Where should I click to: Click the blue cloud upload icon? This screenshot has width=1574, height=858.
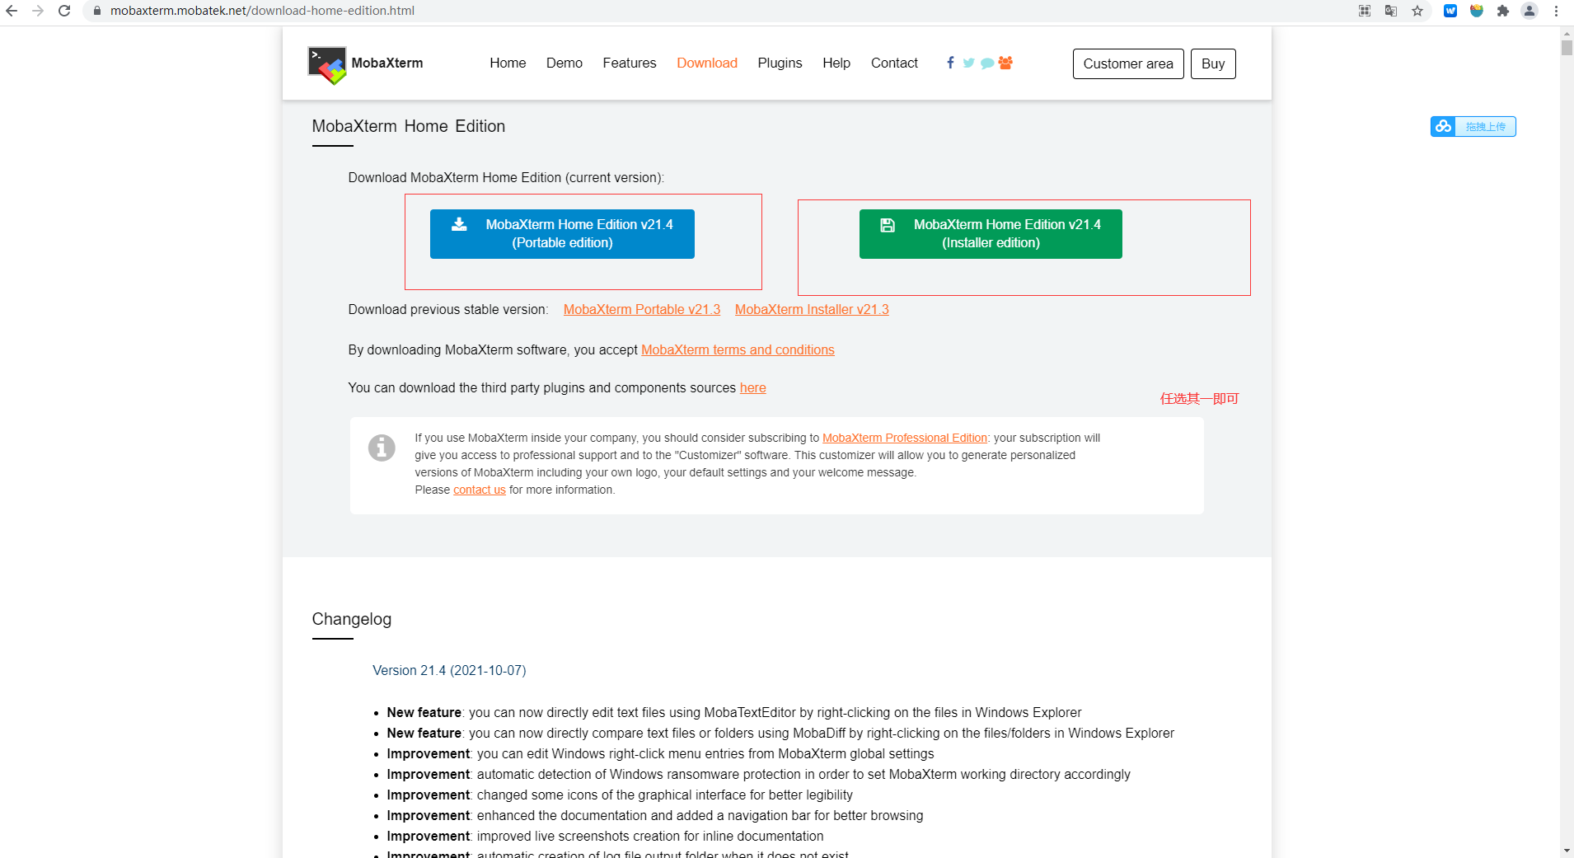pos(1445,126)
